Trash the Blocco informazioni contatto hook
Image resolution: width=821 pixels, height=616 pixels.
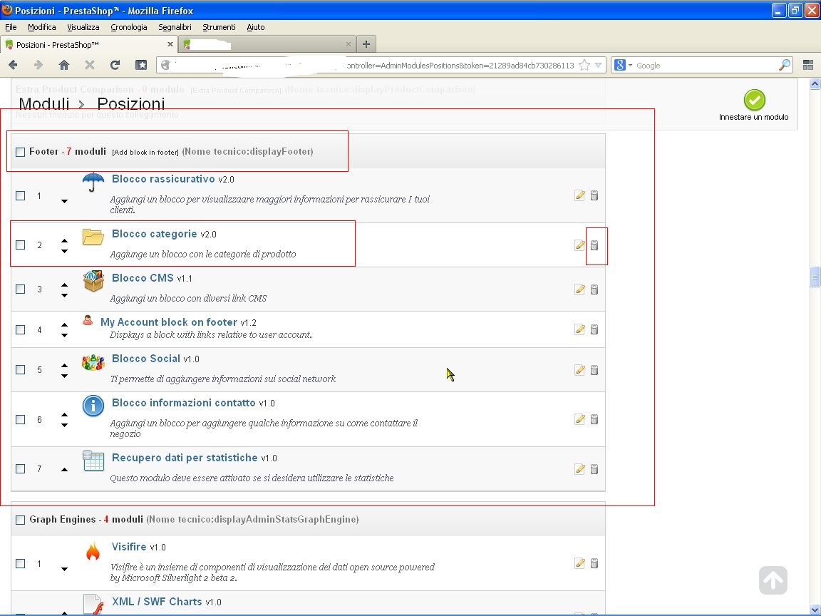594,419
